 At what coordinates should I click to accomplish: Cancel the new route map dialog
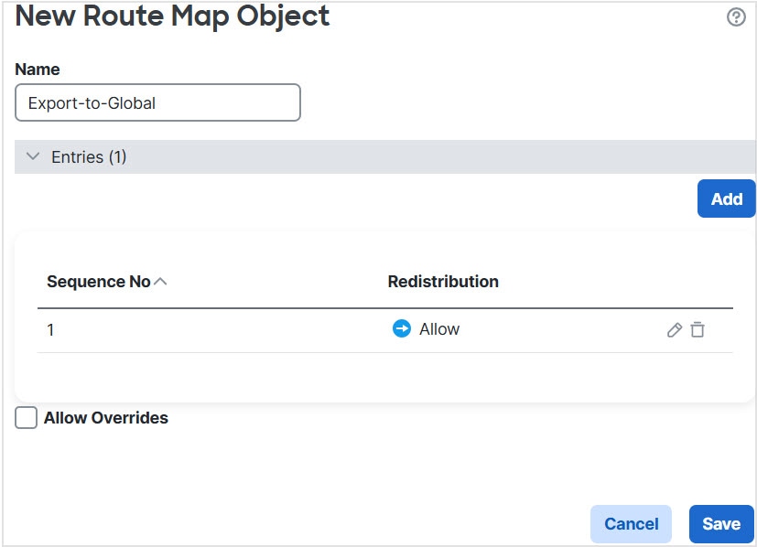pyautogui.click(x=631, y=524)
